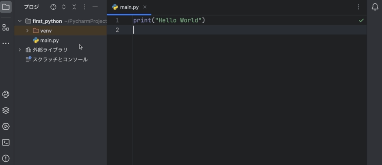Open the Services tool window icon
The height and width of the screenshot is (165, 382).
[x=6, y=126]
